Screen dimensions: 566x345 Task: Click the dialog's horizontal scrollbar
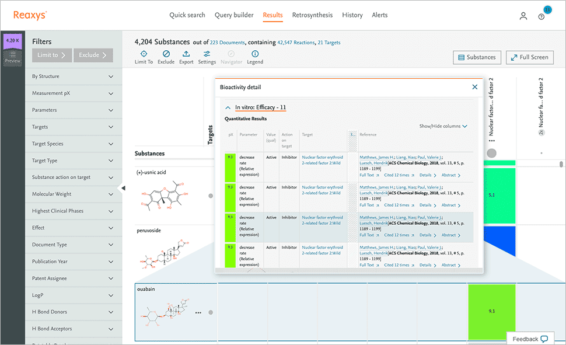pos(350,270)
